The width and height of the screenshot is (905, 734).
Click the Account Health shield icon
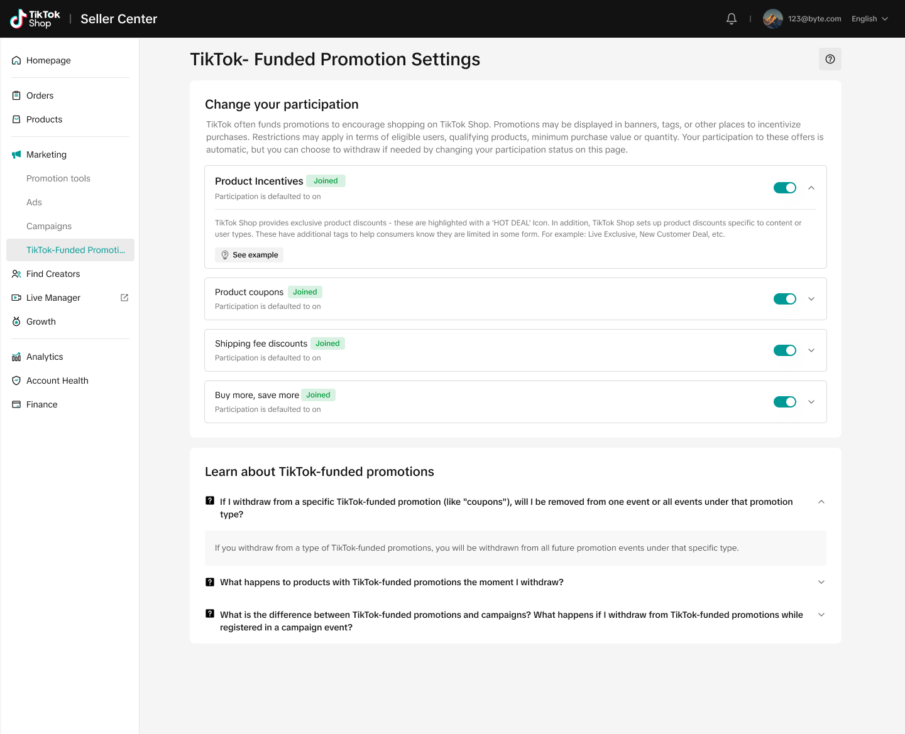16,380
